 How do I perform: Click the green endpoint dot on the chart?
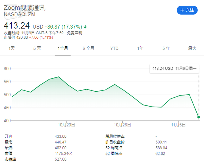coord(199,117)
